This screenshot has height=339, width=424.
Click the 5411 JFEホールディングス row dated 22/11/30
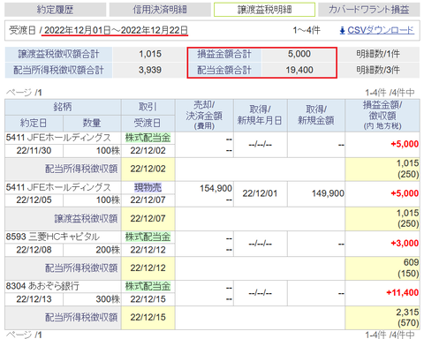[212, 144]
